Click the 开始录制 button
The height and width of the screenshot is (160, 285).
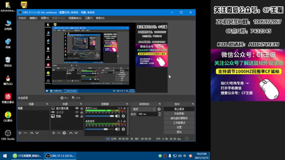(x=179, y=113)
